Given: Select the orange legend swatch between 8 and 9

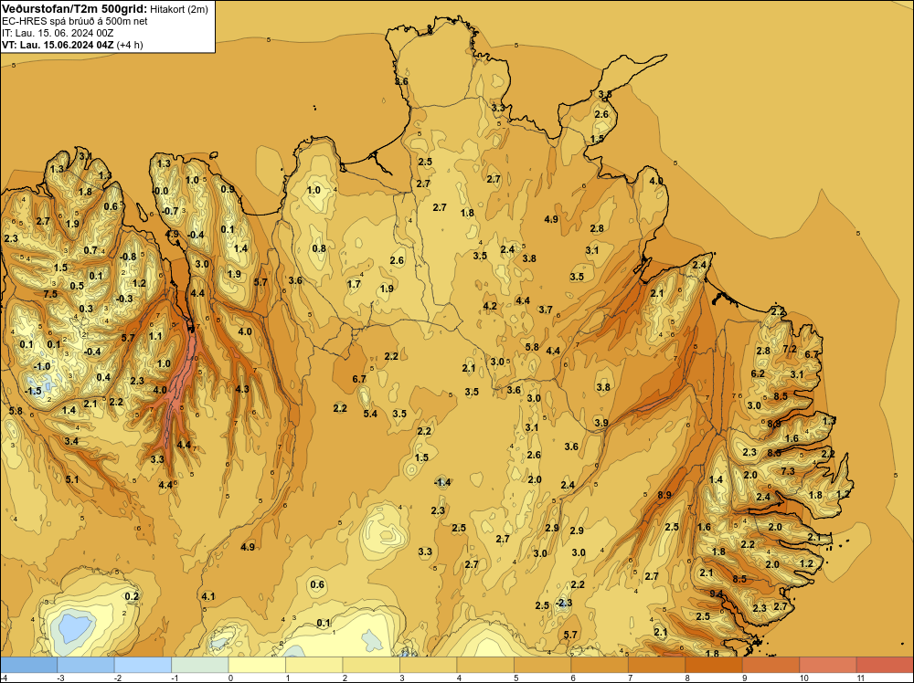Looking at the screenshot, I should tap(714, 665).
